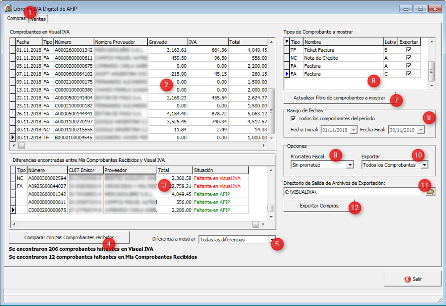
Task: Click the red icon on the Salir button
Action: [x=407, y=279]
